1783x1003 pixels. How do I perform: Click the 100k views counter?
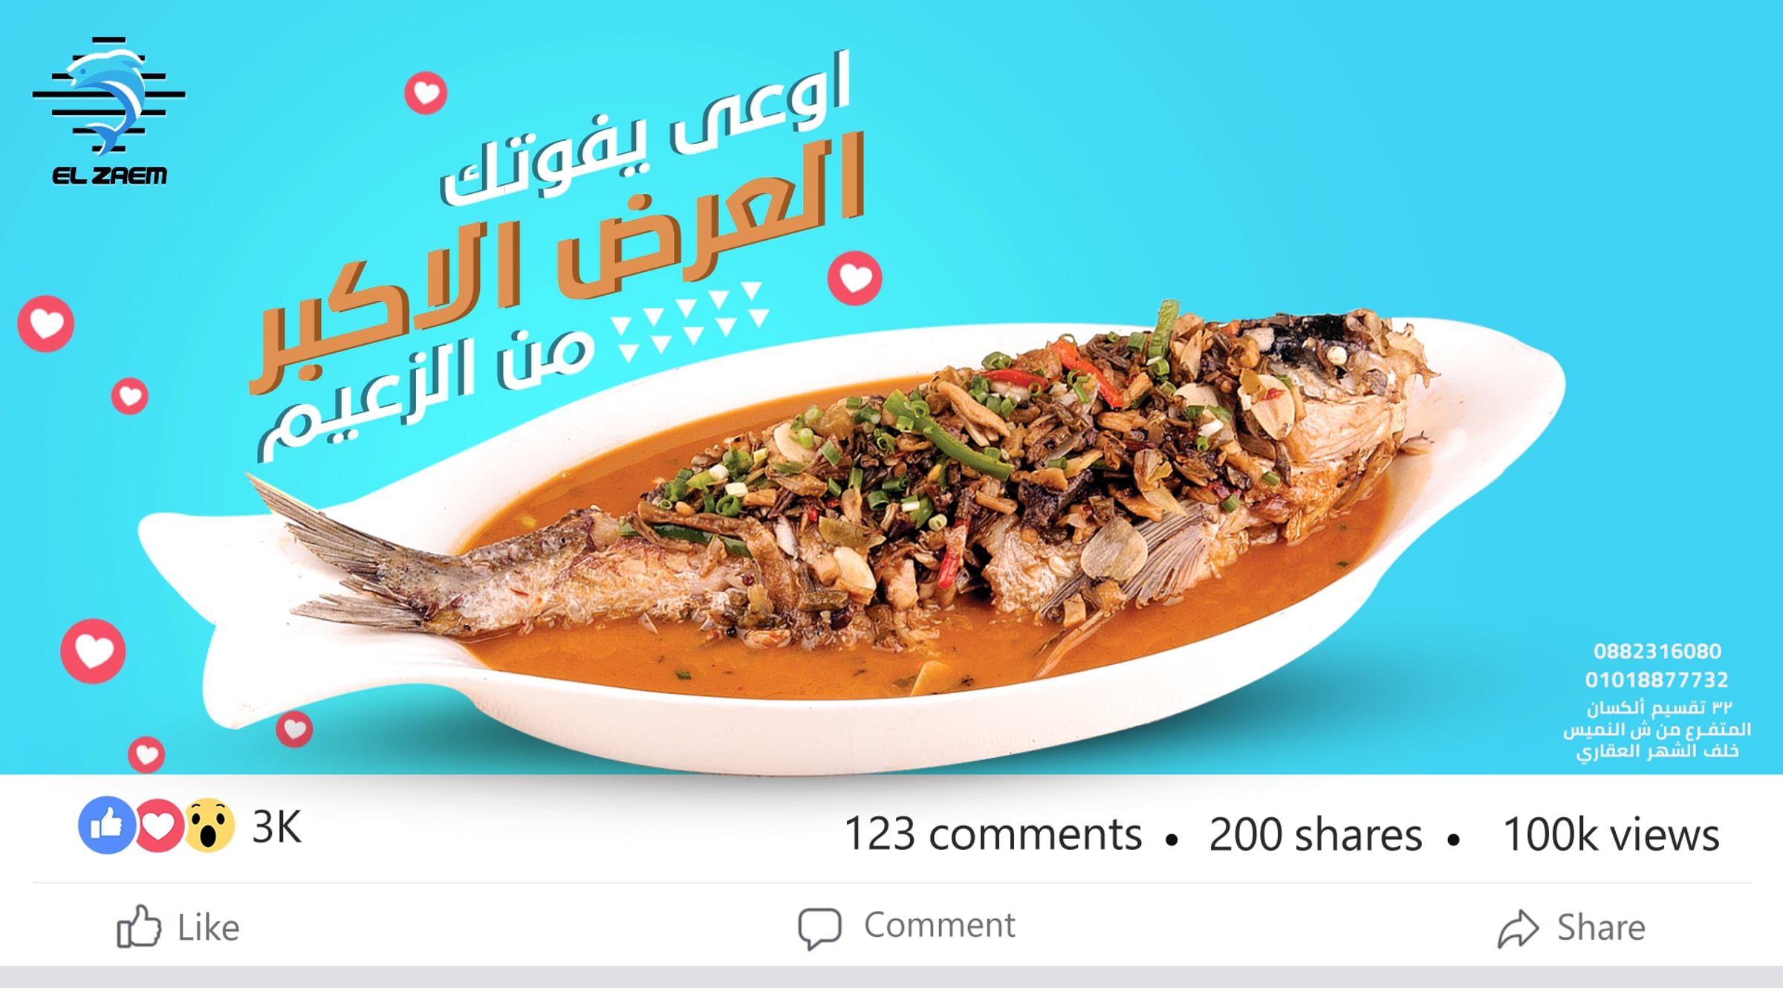1611,834
